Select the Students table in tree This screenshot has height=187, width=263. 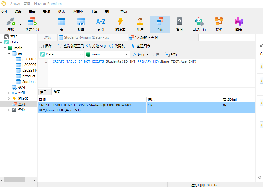[x=26, y=81]
